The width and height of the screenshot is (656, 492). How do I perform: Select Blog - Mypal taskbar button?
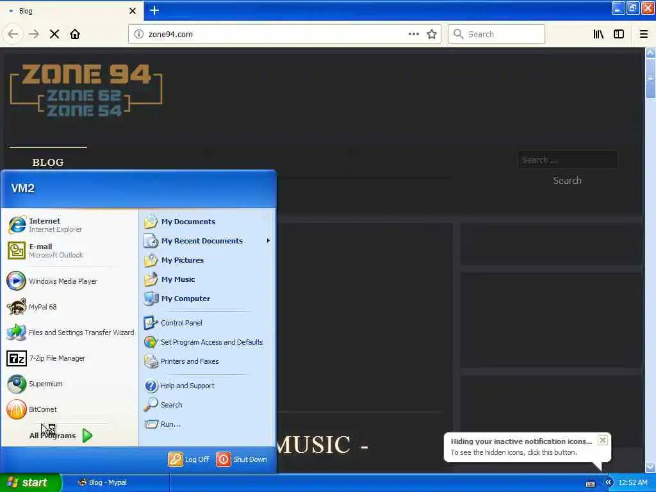tap(116, 482)
